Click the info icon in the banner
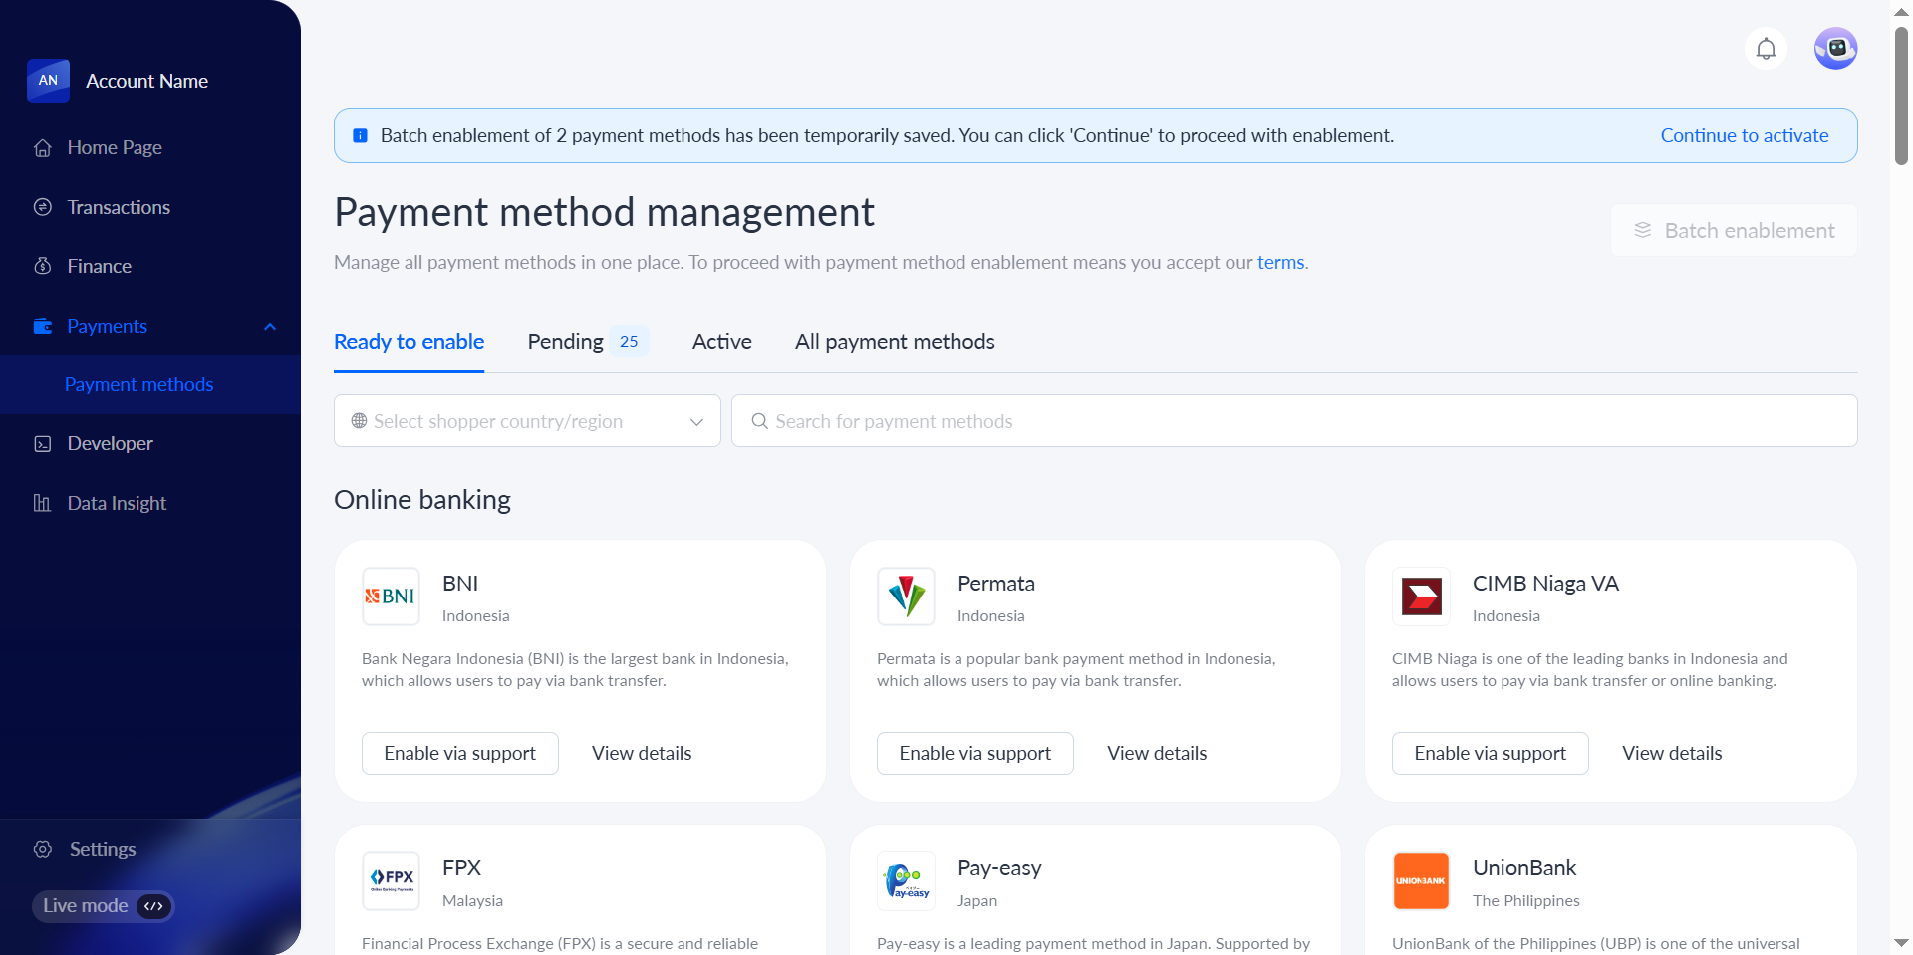Viewport: 1913px width, 955px height. [361, 135]
